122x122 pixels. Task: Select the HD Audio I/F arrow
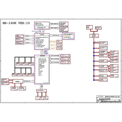coord(29,81)
